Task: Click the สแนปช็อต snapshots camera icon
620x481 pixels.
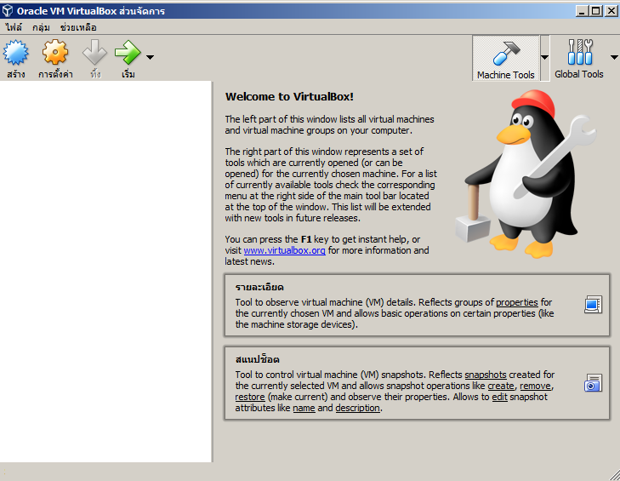Action: (x=593, y=383)
